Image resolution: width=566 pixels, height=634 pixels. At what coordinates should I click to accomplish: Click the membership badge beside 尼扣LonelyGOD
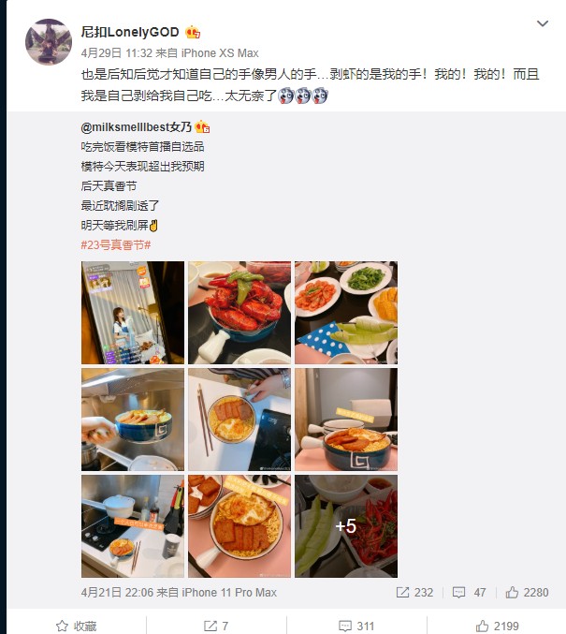point(193,32)
